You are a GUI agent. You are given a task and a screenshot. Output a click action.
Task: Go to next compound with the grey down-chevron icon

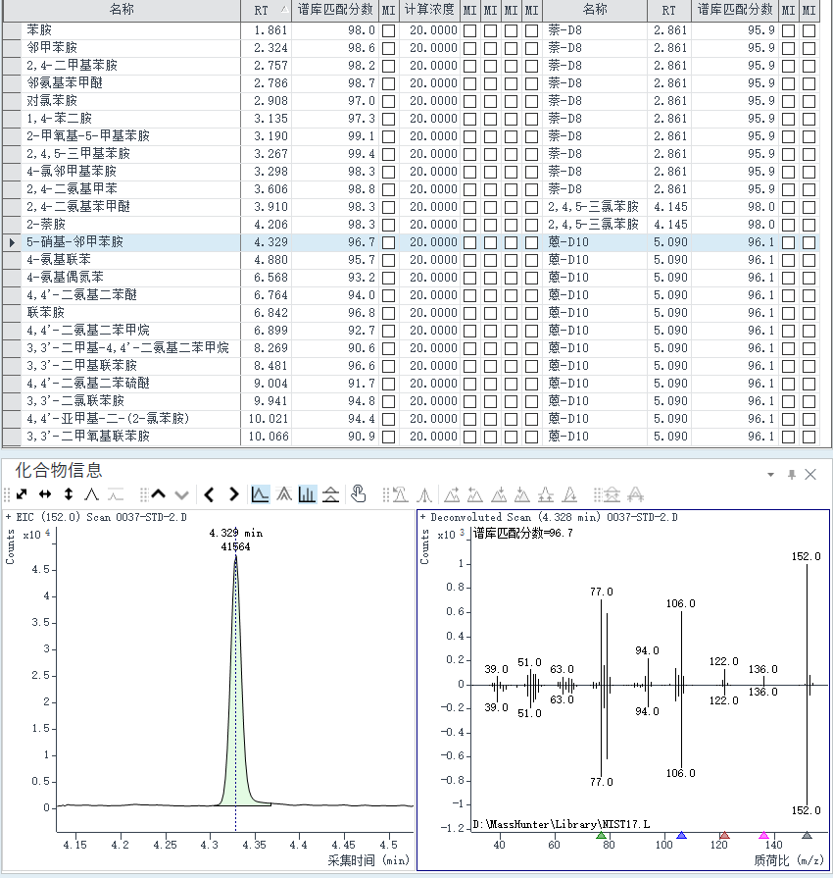182,494
